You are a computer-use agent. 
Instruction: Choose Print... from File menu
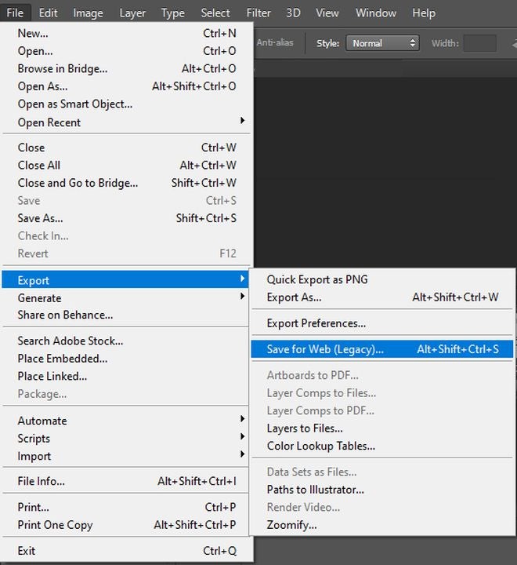pyautogui.click(x=127, y=507)
